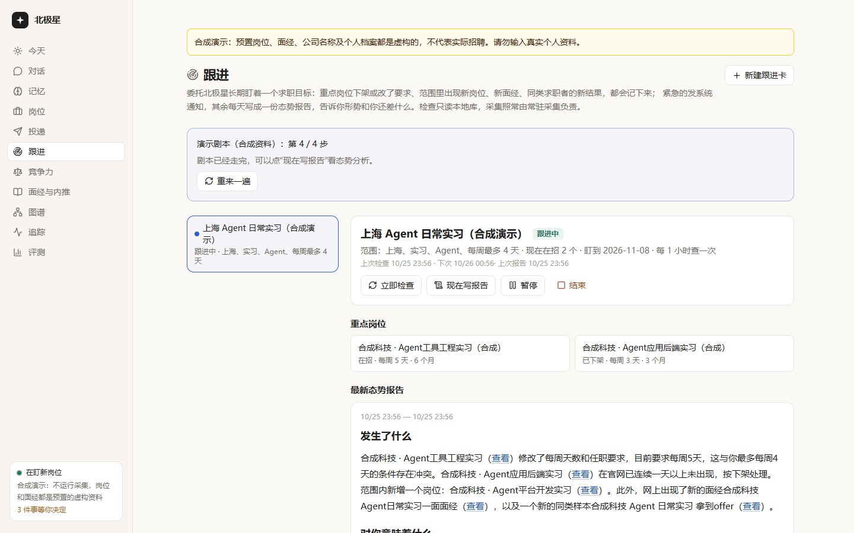The width and height of the screenshot is (854, 533).
Task: Go to the 对话 section label
Action: [x=37, y=71]
